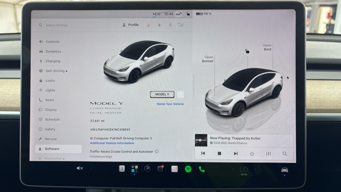Unmute audio via muted speaker icon
This screenshot has width=341, height=192.
click(x=80, y=168)
